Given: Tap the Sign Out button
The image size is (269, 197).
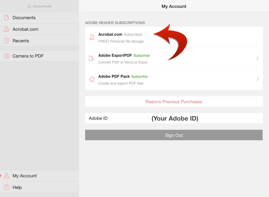Looking at the screenshot, I should [x=174, y=135].
